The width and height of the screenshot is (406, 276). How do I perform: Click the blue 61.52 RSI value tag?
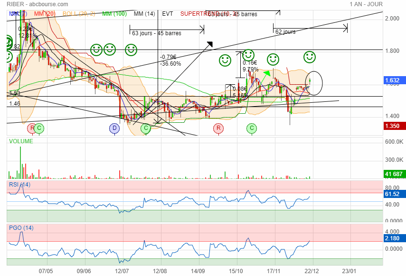point(395,194)
